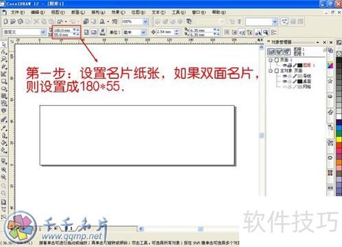Select the Interactive Blend tool
Screen dimensions: 342x247
[x=3, y=119]
